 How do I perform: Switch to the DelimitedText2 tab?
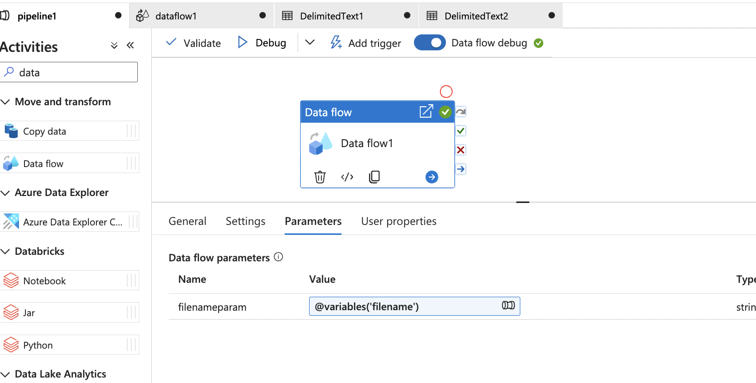click(x=491, y=15)
